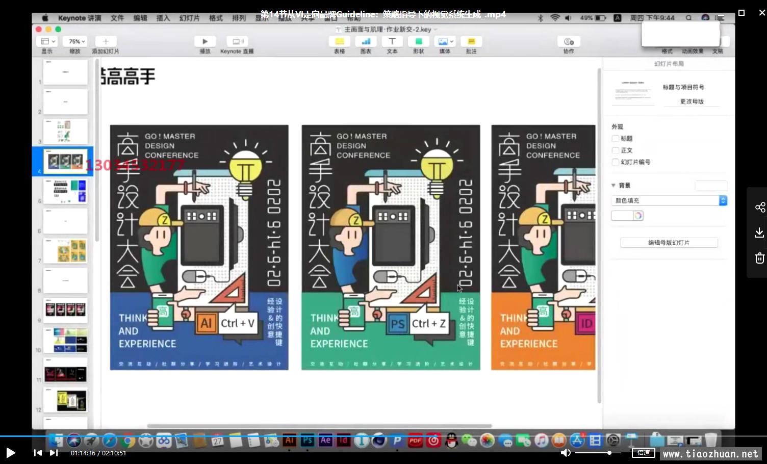Open the 幻灯片 menu
This screenshot has width=767, height=464.
189,18
